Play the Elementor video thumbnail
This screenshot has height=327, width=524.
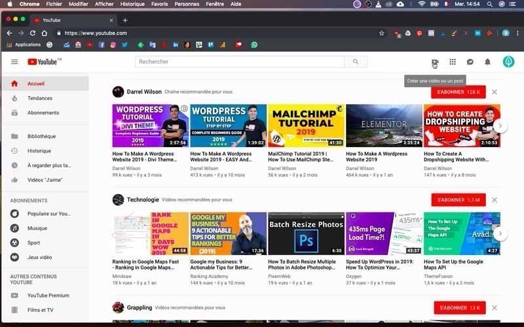coord(384,126)
